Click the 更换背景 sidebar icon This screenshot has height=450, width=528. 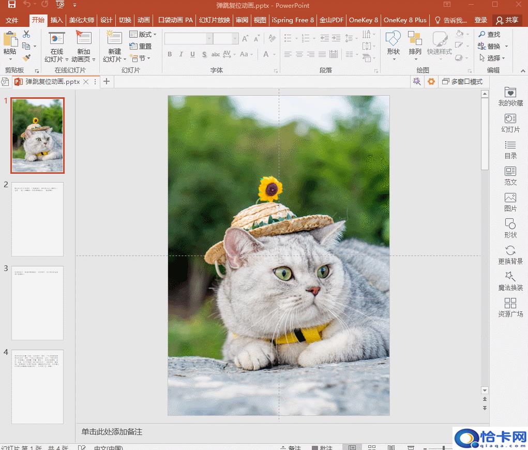click(510, 255)
